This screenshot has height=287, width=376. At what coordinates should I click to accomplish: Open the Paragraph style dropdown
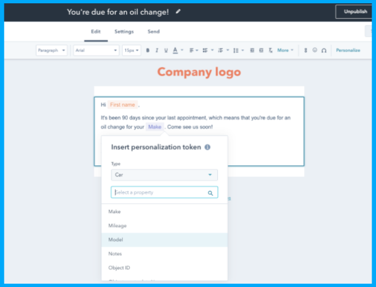52,50
